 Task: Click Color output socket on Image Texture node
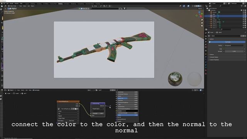pos(80,104)
